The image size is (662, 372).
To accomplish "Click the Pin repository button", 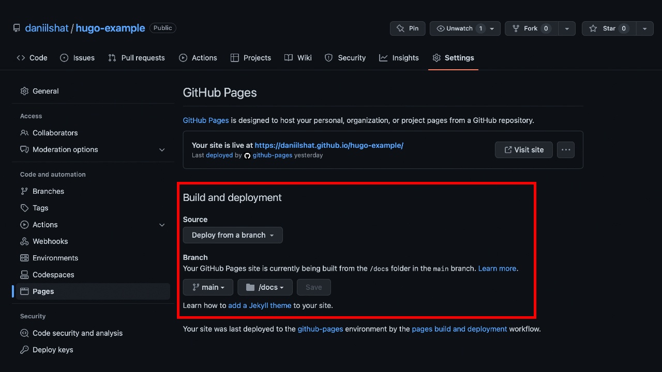I will tap(408, 28).
